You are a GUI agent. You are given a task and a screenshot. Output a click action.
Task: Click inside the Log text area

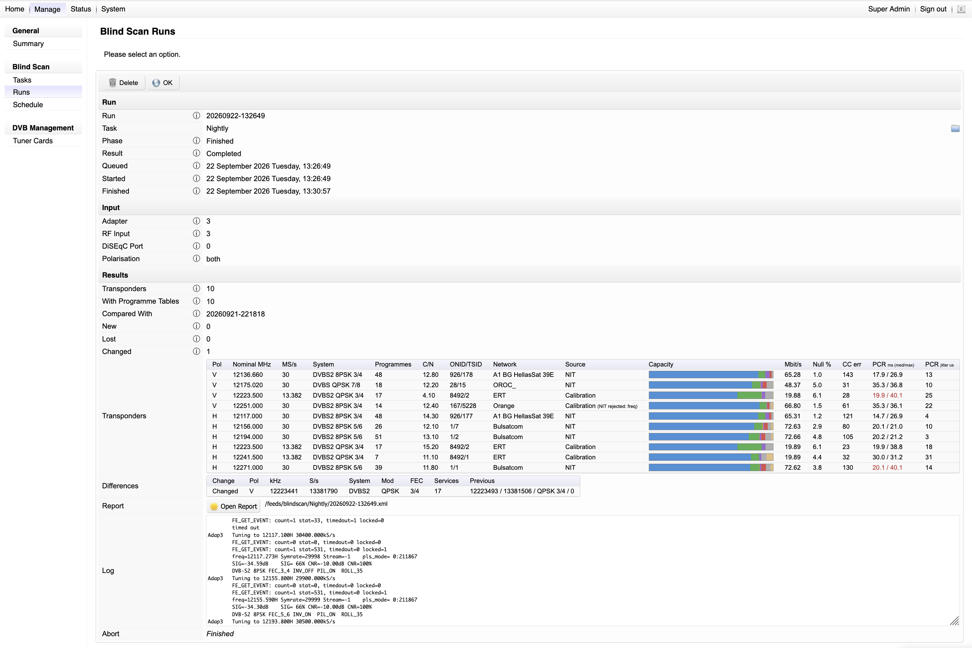tap(582, 571)
